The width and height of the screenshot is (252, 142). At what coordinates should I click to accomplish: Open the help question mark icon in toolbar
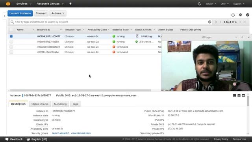point(248,15)
